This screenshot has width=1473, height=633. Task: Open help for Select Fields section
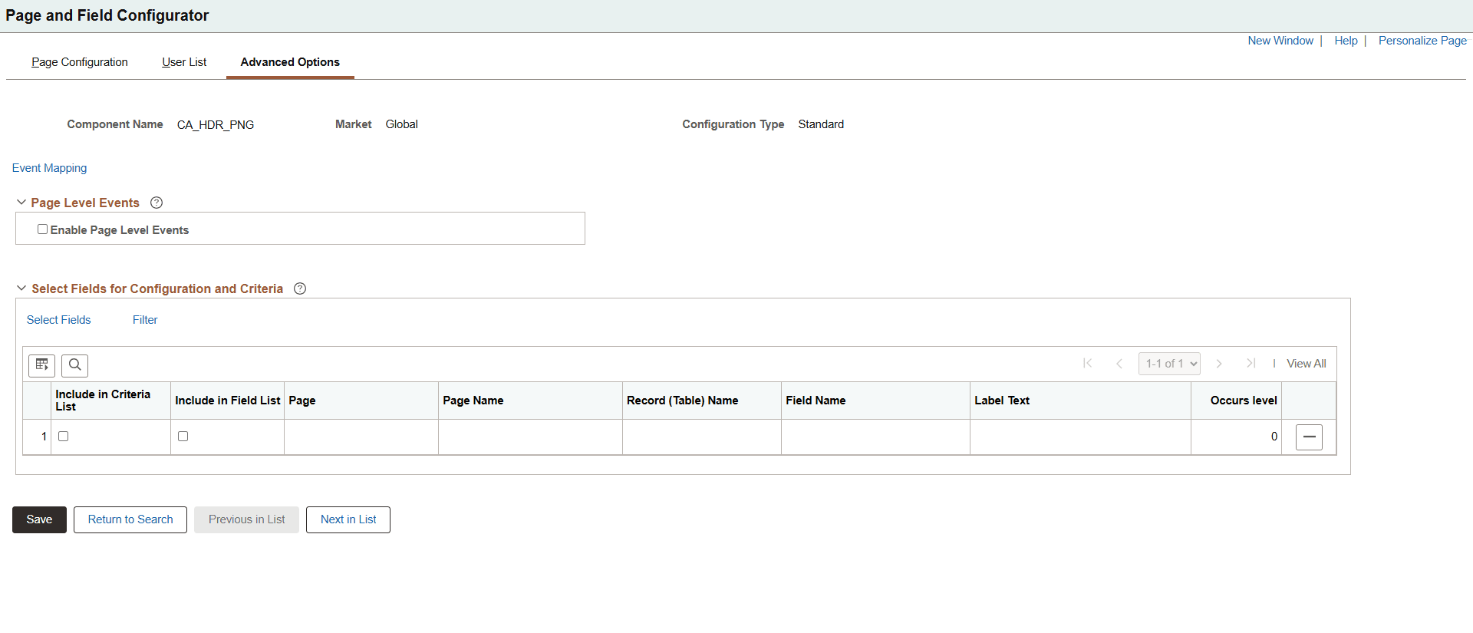(300, 288)
